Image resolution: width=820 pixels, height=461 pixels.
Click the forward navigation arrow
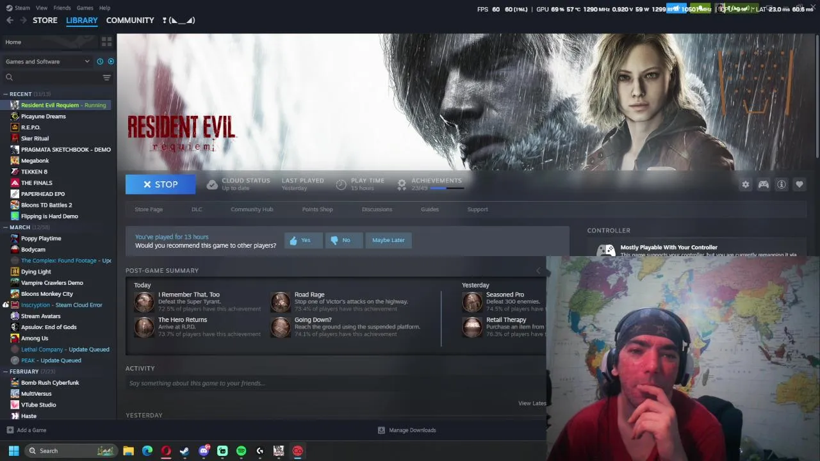pos(23,20)
